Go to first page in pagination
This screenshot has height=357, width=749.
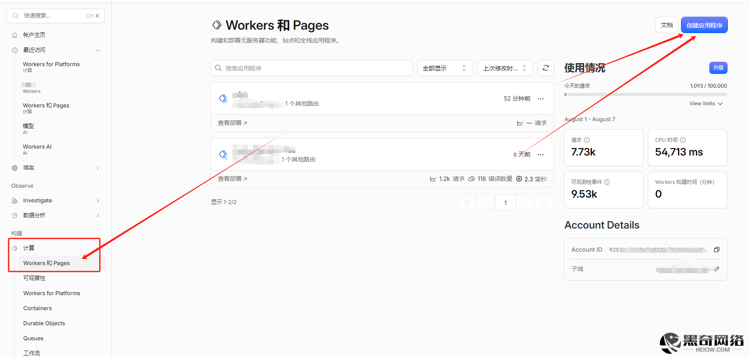467,202
